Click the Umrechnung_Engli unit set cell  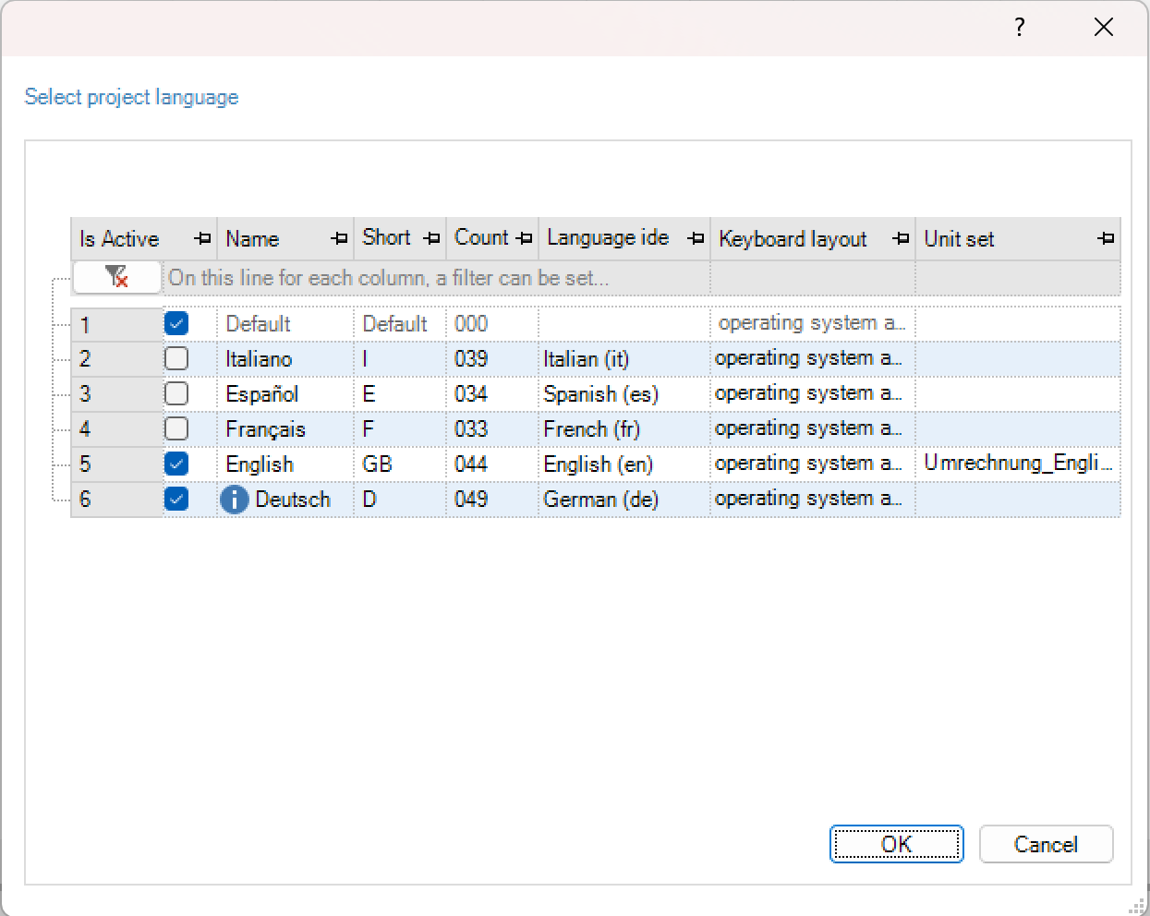(x=1018, y=464)
